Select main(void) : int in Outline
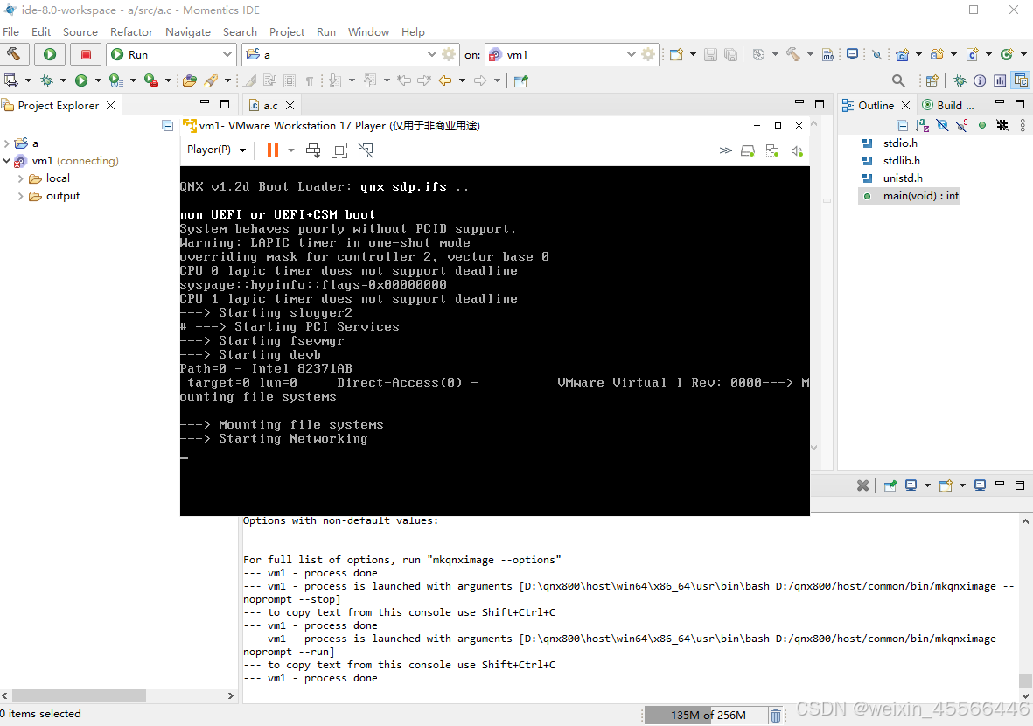Viewport: 1033px width, 726px height. click(910, 196)
